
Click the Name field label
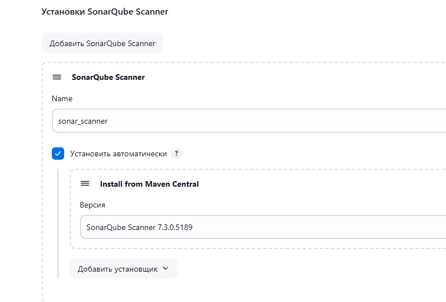tap(62, 98)
